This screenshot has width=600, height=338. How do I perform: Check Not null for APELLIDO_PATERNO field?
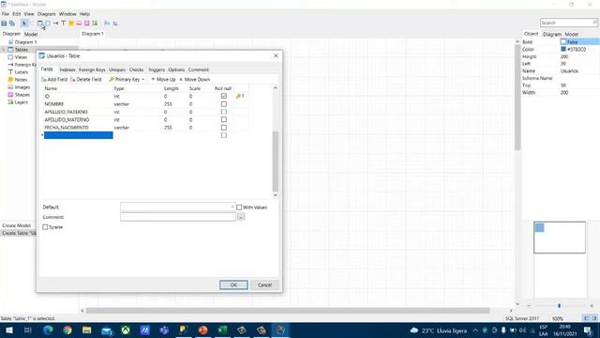pyautogui.click(x=224, y=112)
